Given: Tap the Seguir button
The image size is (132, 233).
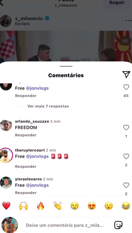Looking at the screenshot, I should tap(117, 2).
